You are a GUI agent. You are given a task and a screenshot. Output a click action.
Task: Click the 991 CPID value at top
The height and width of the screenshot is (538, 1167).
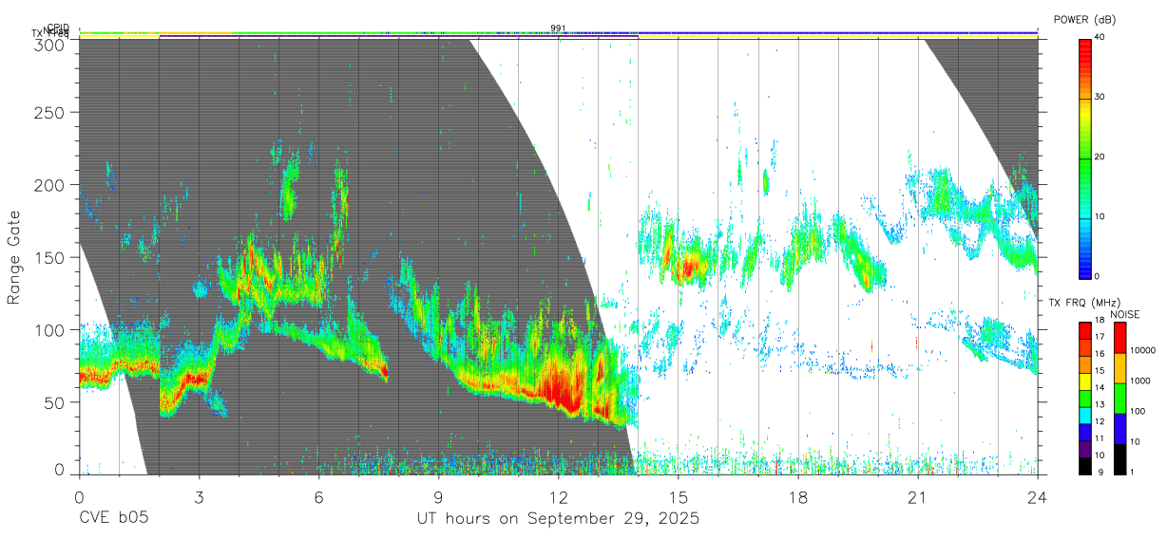(558, 28)
